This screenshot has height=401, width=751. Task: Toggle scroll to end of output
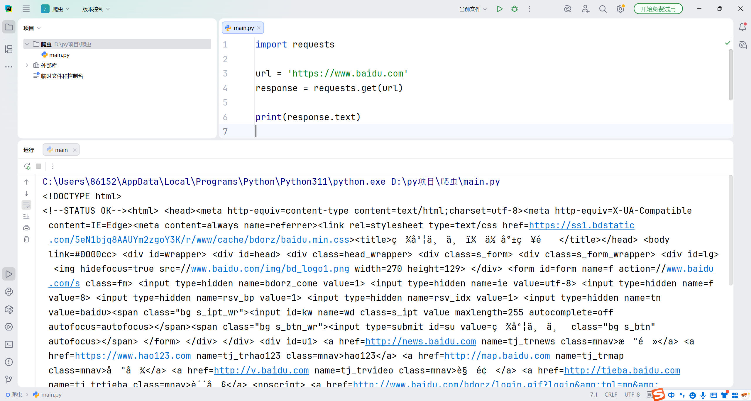click(26, 216)
